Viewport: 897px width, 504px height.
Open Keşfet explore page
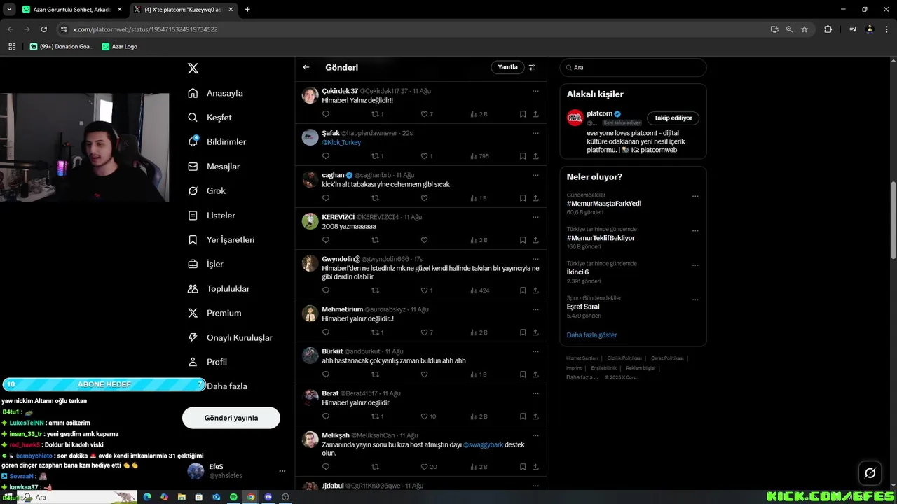tap(210, 118)
